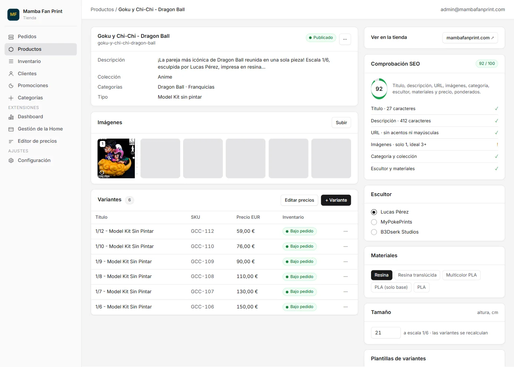Open mambafanprint.com store link
This screenshot has width=514, height=367.
tap(470, 38)
